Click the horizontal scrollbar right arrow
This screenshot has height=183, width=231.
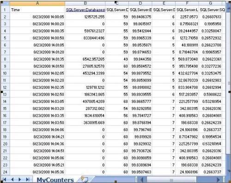(218, 180)
